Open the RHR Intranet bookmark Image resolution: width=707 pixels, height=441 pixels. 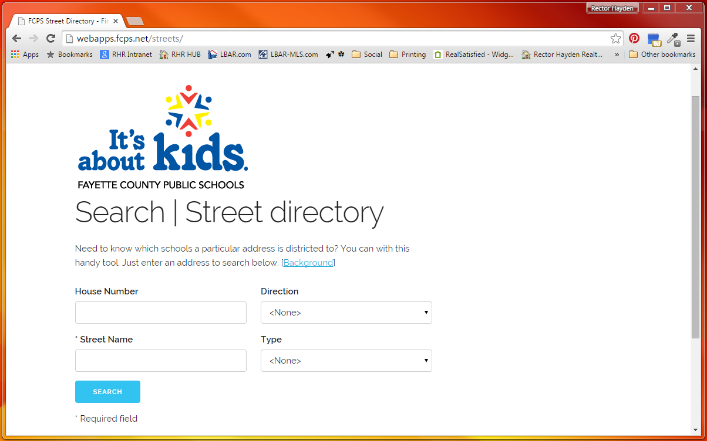(126, 55)
